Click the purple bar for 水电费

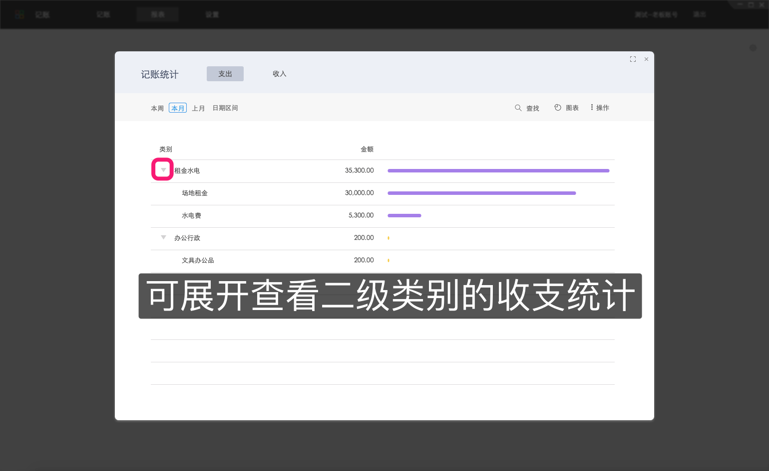point(404,215)
